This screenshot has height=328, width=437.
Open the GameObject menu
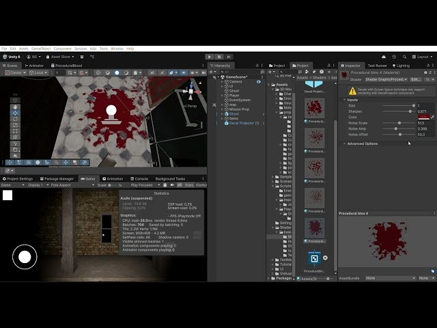click(x=41, y=49)
